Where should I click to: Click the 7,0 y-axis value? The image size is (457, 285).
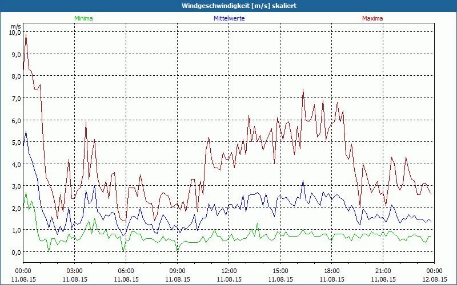17,99
